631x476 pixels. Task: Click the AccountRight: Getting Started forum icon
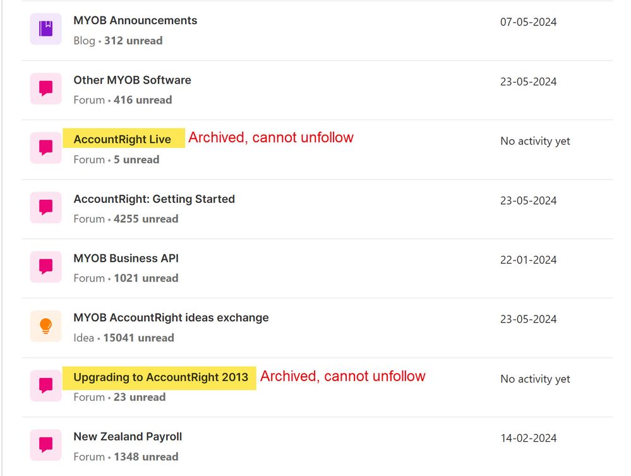coord(45,207)
